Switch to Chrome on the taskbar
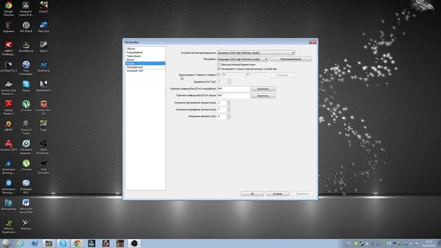Screen dimensions: 441x248 coord(77,243)
